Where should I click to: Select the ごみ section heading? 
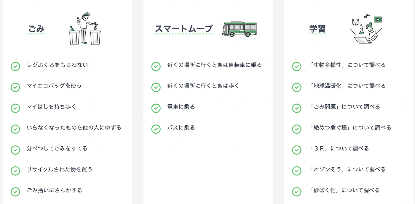pyautogui.click(x=36, y=29)
